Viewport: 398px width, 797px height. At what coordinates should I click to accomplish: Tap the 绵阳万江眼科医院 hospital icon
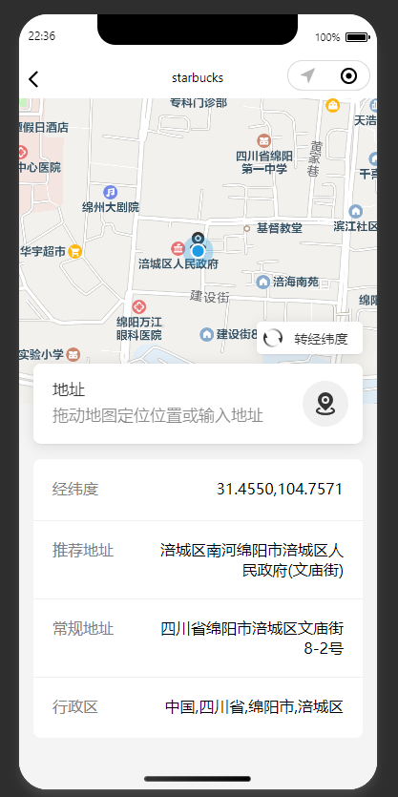(x=138, y=307)
